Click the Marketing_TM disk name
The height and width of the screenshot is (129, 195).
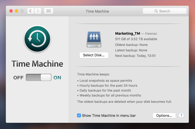coord(128,33)
